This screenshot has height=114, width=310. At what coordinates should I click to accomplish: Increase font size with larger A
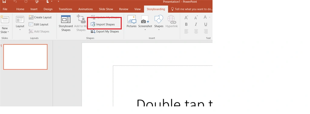pos(186,18)
